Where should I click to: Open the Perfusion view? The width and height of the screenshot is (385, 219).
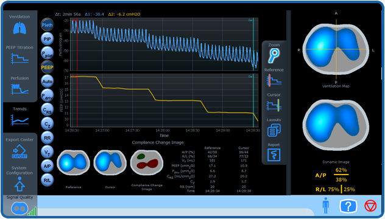point(19,89)
